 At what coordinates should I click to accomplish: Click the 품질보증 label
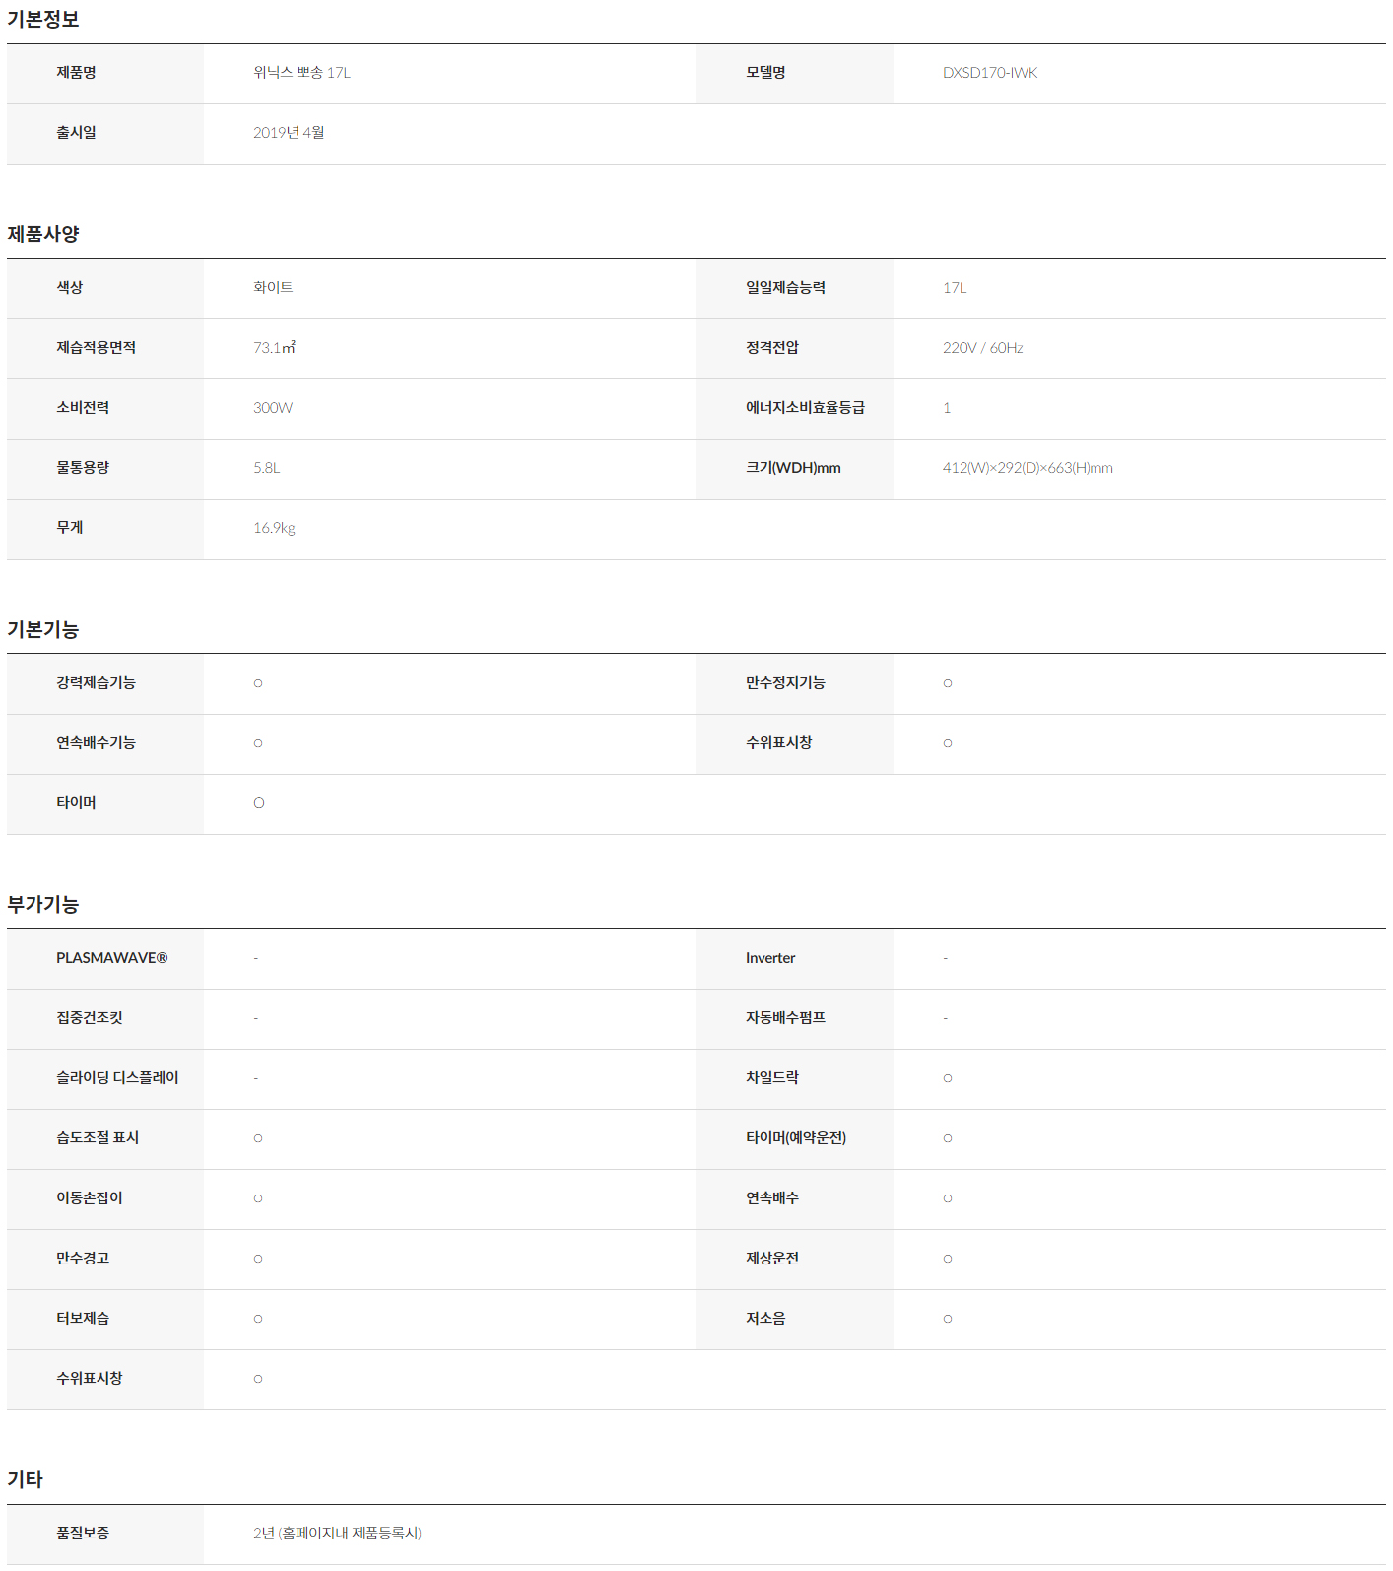coord(83,1534)
